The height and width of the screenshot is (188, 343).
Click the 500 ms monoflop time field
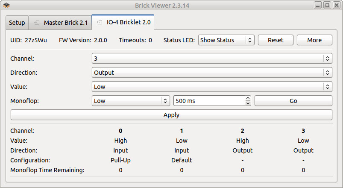[208, 101]
